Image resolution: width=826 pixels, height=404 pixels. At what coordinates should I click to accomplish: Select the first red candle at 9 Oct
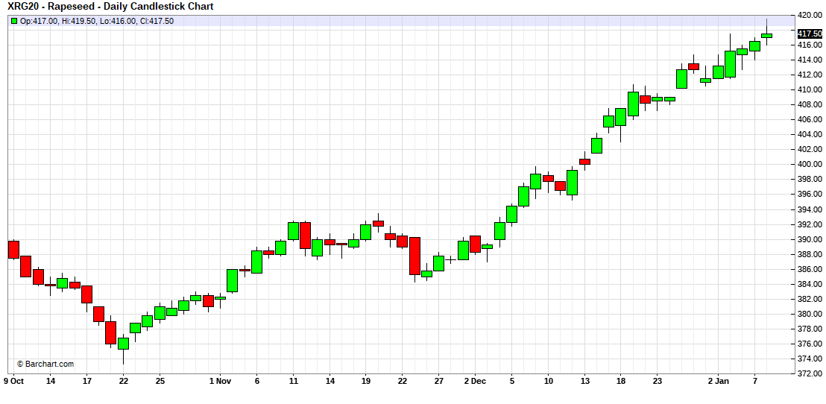click(x=13, y=249)
